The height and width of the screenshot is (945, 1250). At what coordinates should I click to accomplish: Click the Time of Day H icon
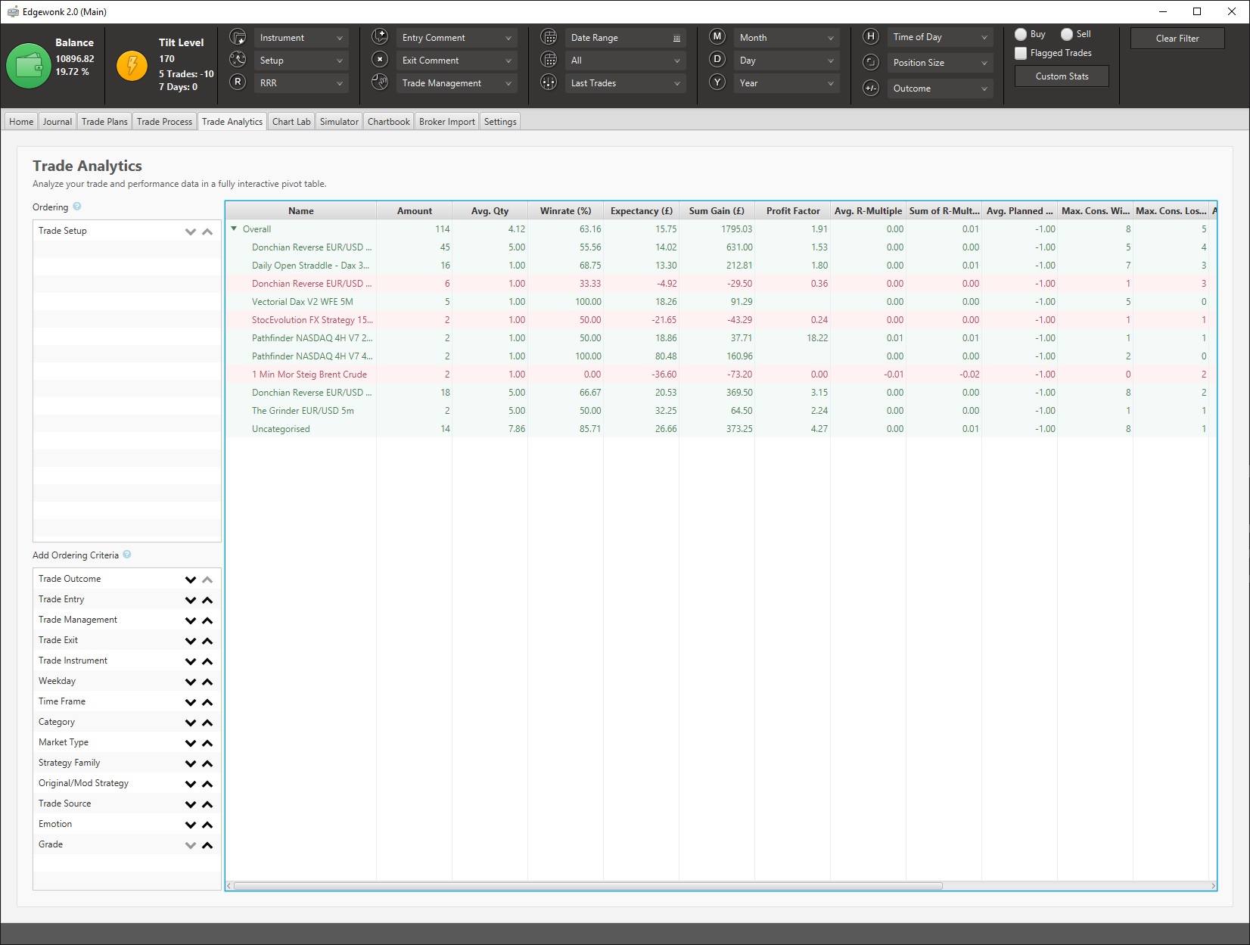[x=871, y=36]
